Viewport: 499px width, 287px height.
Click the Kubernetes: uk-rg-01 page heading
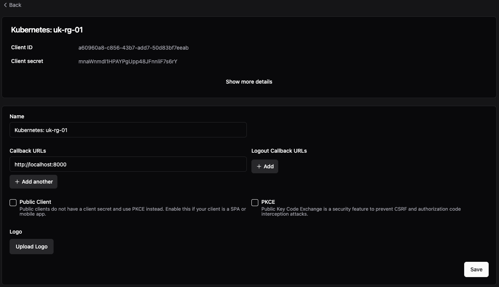point(47,30)
